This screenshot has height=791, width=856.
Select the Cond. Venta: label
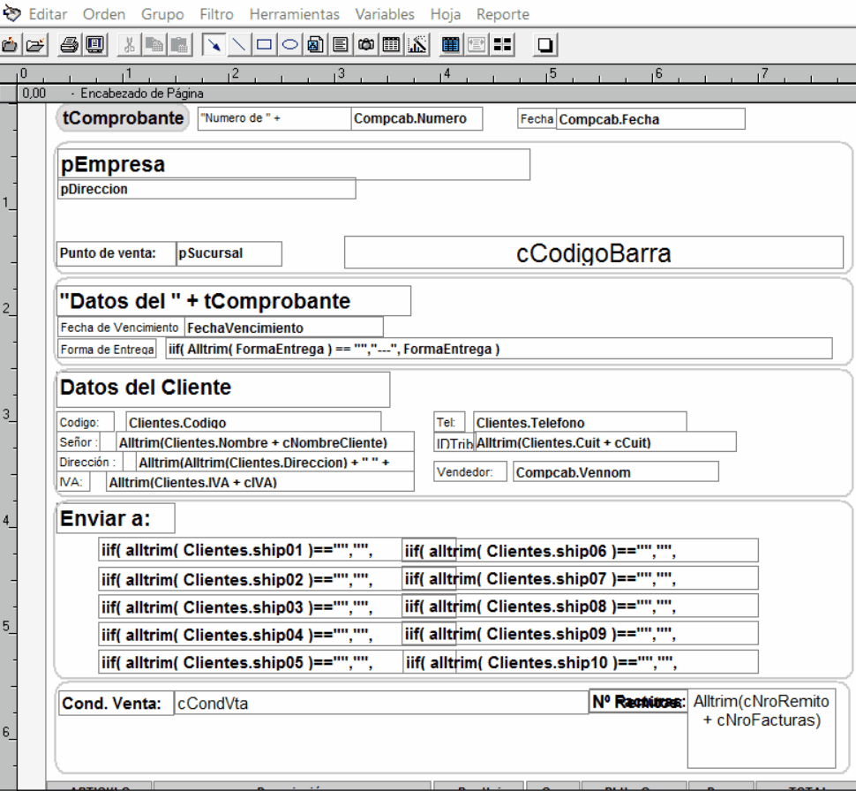pos(116,703)
